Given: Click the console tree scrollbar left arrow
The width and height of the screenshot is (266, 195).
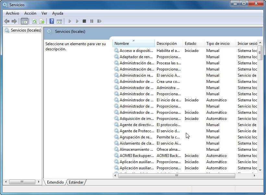Looking at the screenshot, I should (x=6, y=182).
